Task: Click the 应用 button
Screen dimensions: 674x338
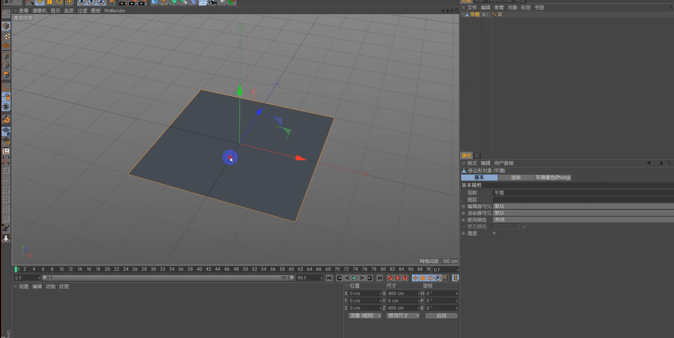Action: point(441,316)
